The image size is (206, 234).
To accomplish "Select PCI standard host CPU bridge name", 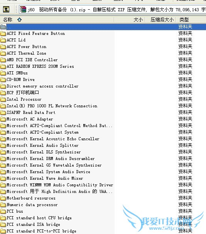I will pyautogui.click(x=39, y=218).
